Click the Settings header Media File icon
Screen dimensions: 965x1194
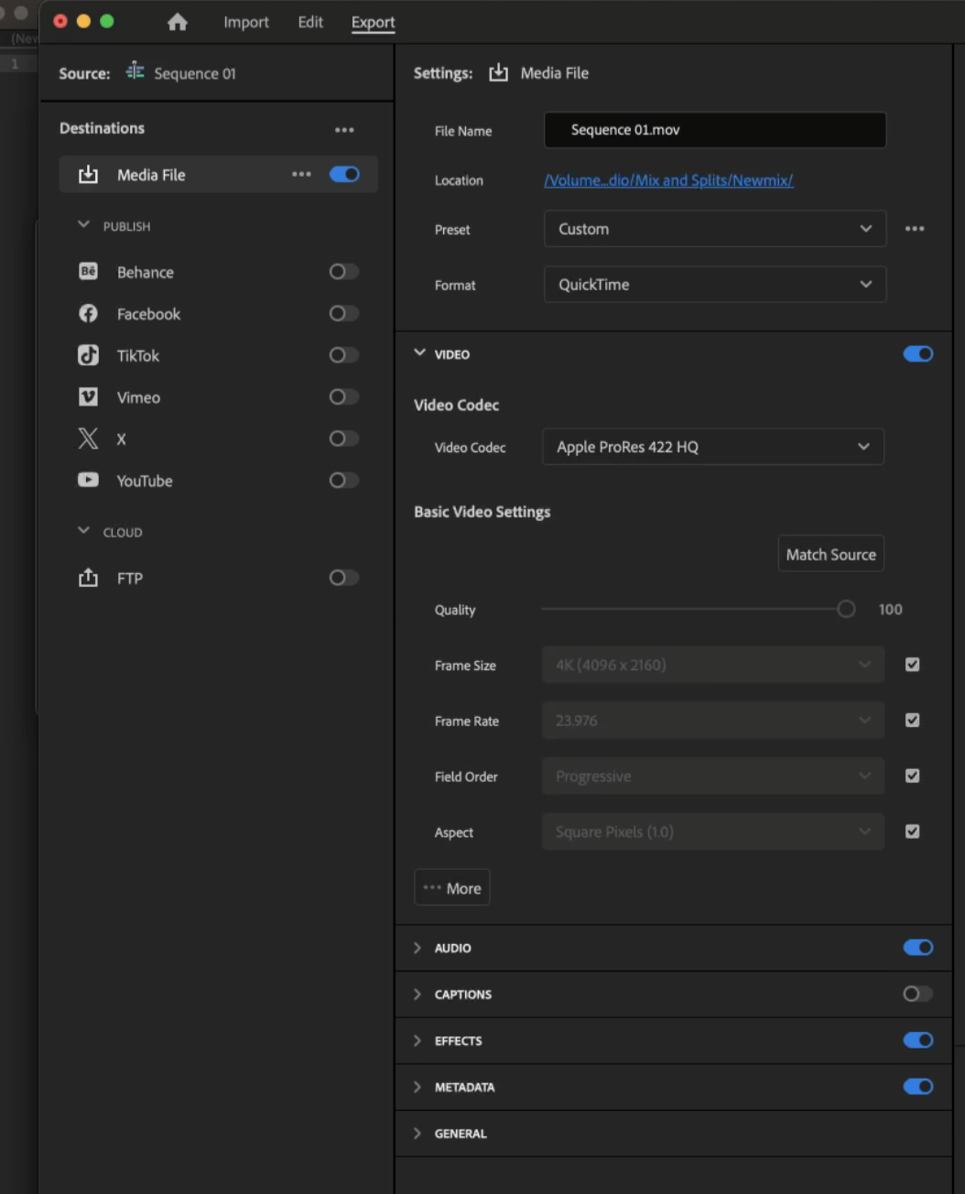[x=498, y=72]
